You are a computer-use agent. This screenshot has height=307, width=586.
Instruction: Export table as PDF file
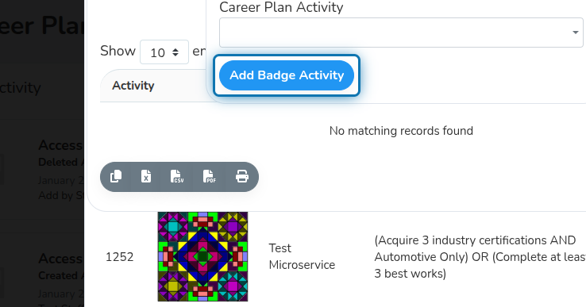(210, 177)
